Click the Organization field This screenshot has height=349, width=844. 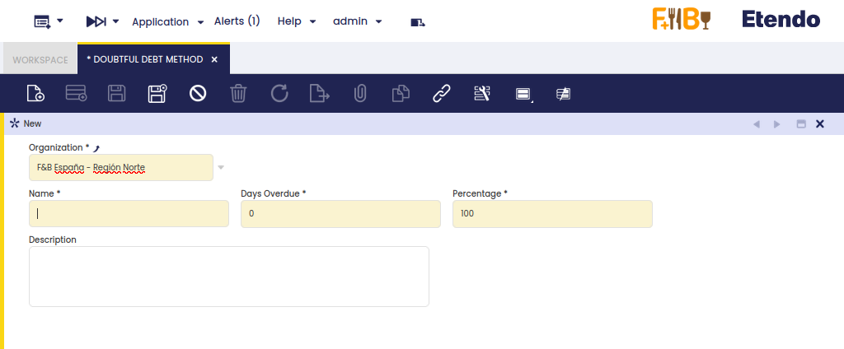[121, 168]
